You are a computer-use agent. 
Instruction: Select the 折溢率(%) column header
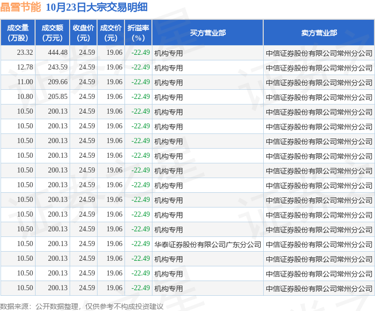(x=138, y=32)
